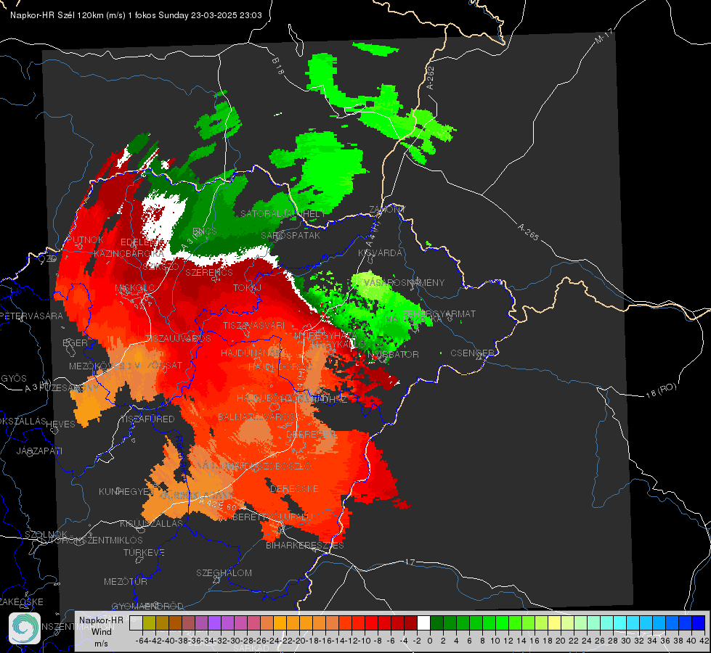The height and width of the screenshot is (653, 711).
Task: Click the 'MEZŐTÚR' city label
Action: point(126,581)
